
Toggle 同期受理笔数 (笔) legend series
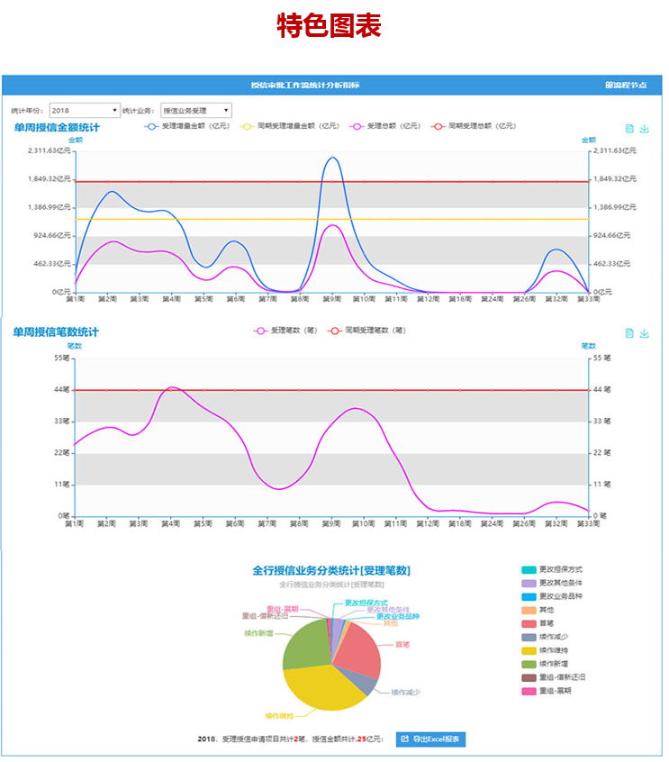click(x=366, y=331)
